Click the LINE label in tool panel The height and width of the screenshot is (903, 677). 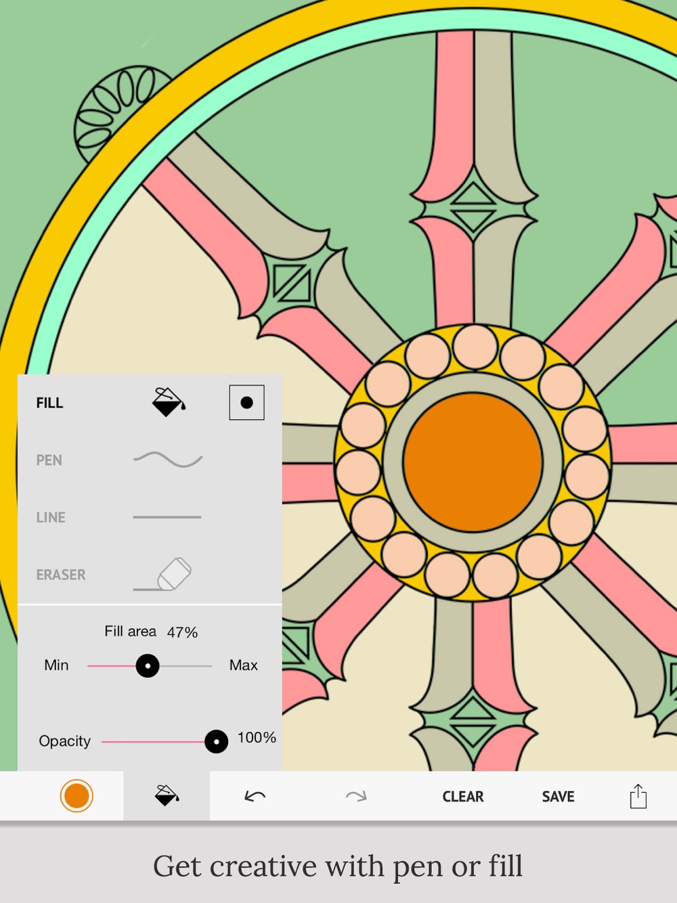(51, 517)
